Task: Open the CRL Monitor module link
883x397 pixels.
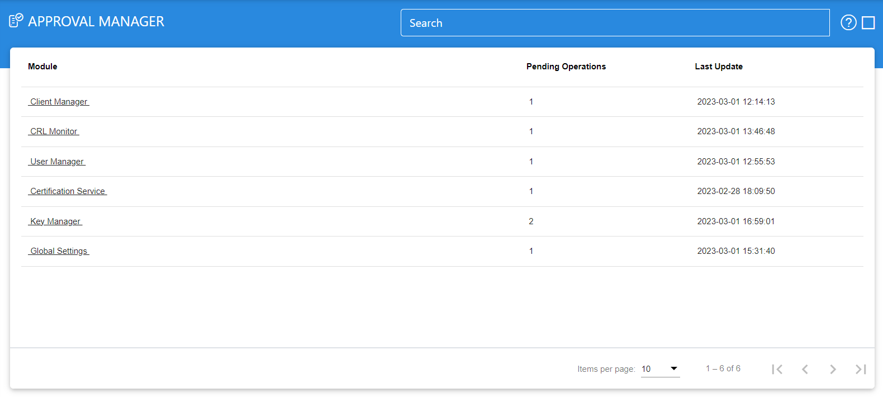Action: tap(54, 131)
